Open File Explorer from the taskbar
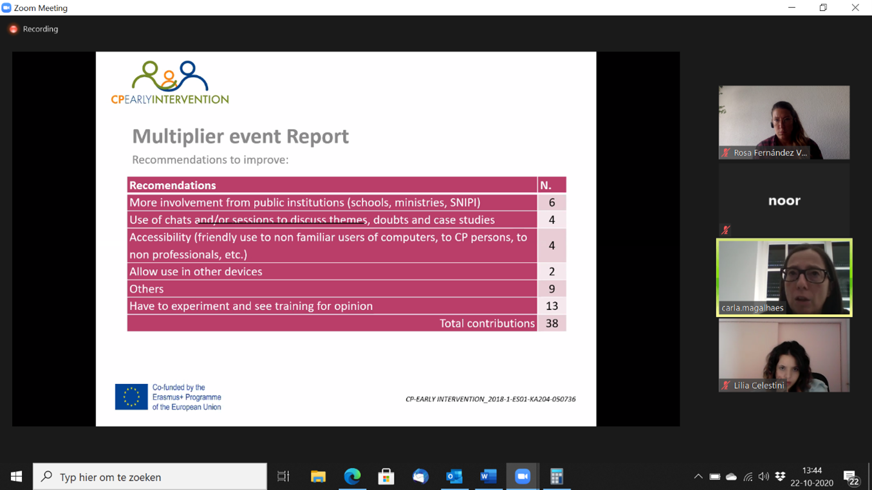The height and width of the screenshot is (490, 872). (x=318, y=476)
